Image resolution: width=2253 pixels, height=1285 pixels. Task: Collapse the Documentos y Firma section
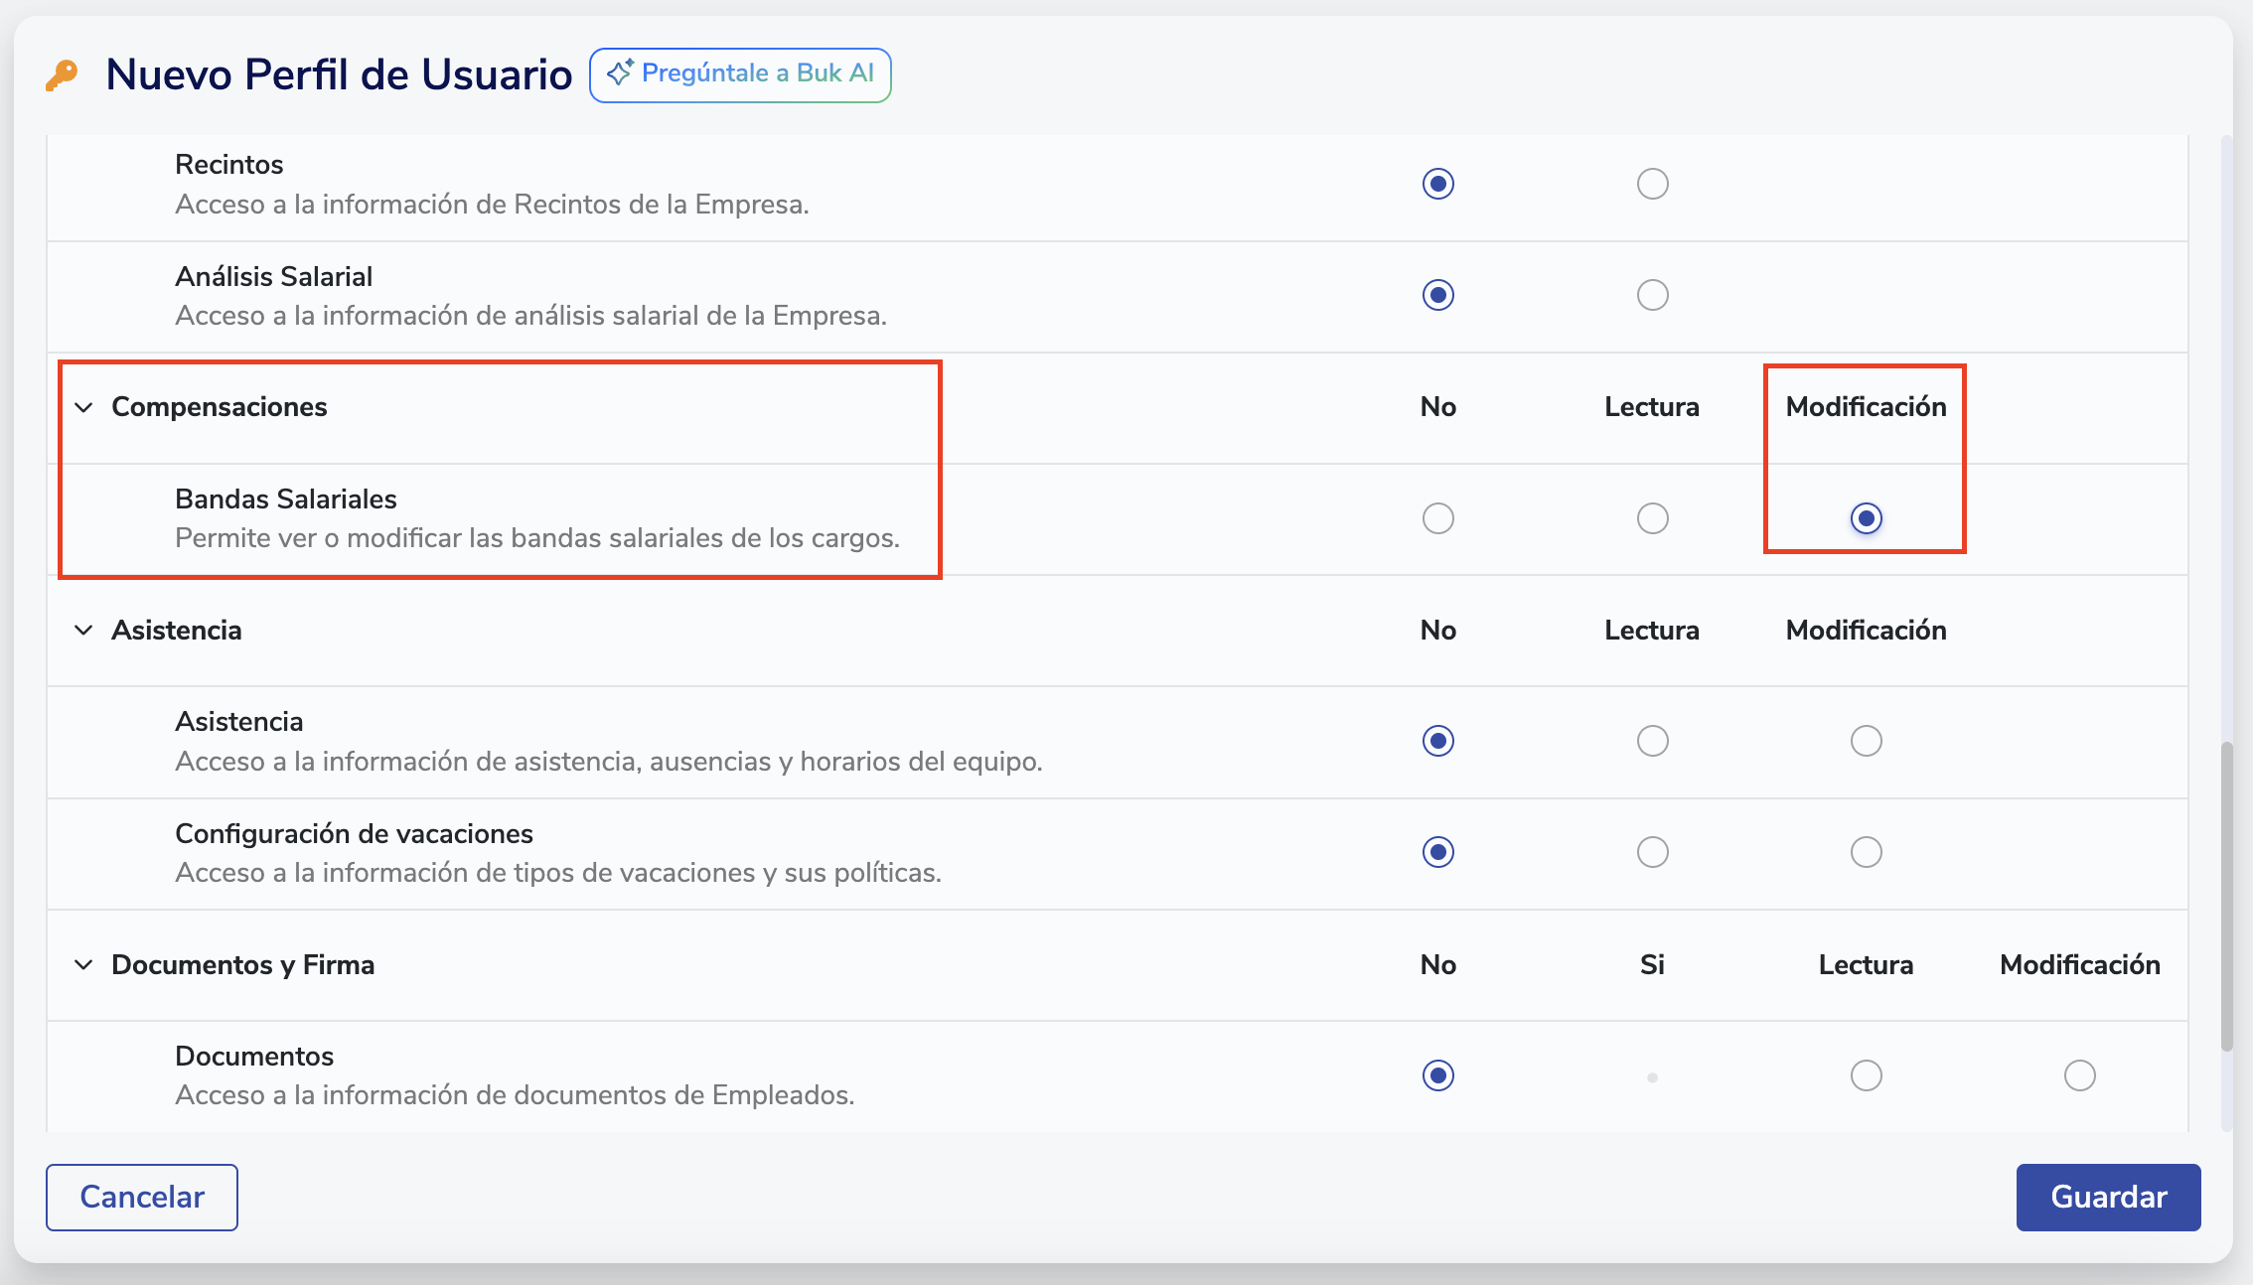84,965
